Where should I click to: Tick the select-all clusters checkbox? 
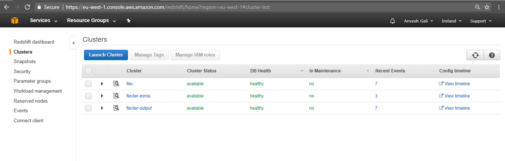point(88,71)
